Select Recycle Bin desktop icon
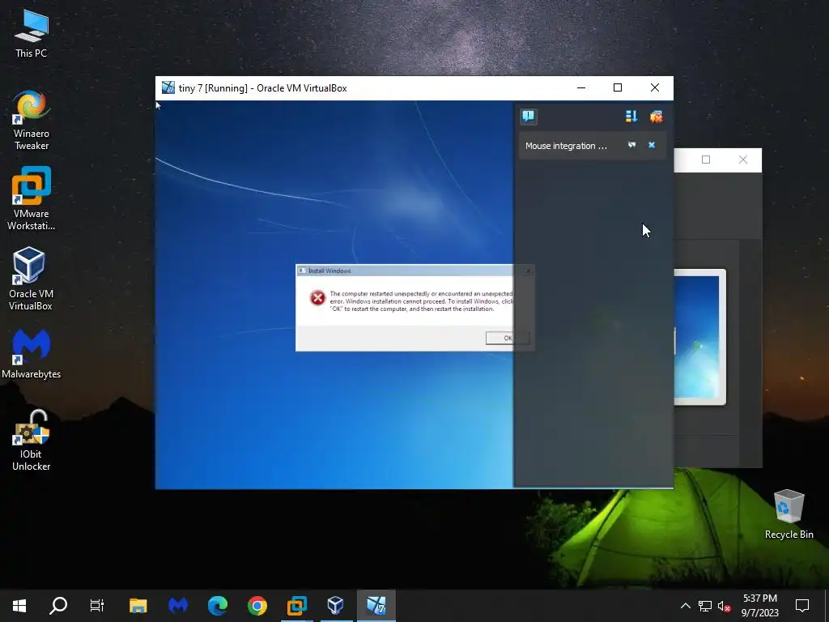Screen dimensions: 829x622 (x=789, y=514)
